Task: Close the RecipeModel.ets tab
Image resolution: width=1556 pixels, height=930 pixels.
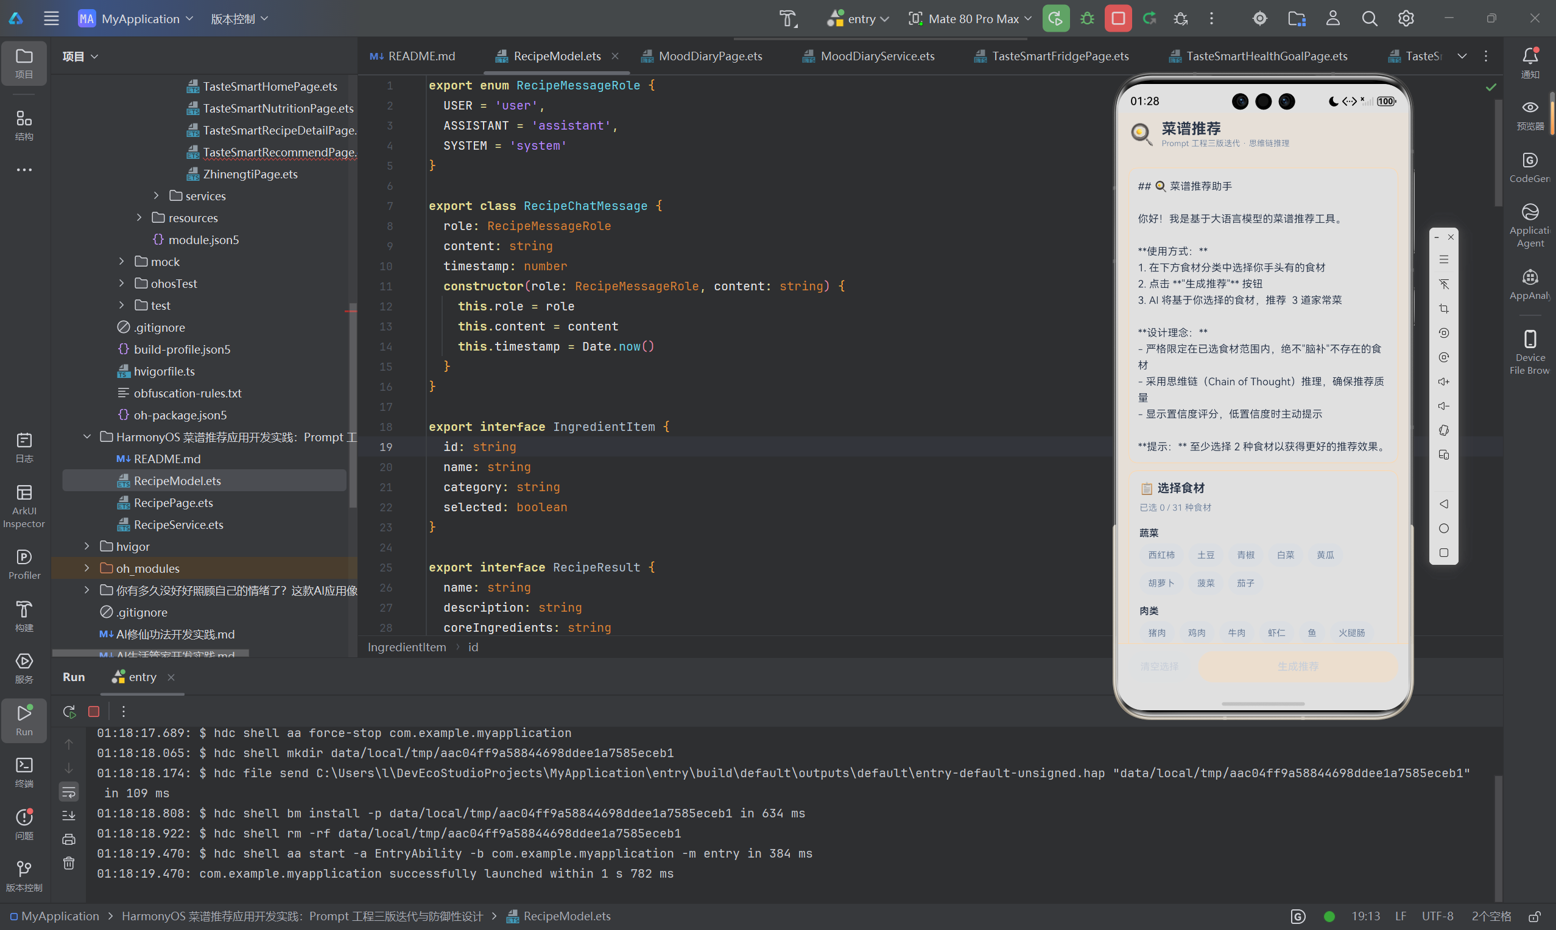Action: point(615,56)
